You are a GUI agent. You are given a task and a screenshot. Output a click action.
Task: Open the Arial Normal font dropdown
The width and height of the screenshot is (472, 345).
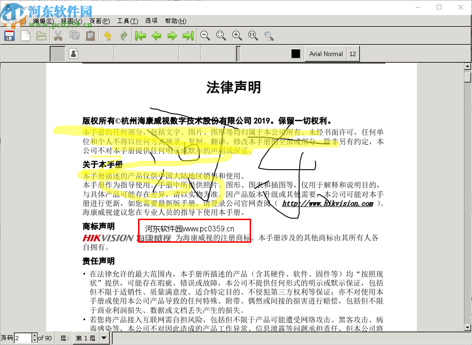(x=326, y=54)
